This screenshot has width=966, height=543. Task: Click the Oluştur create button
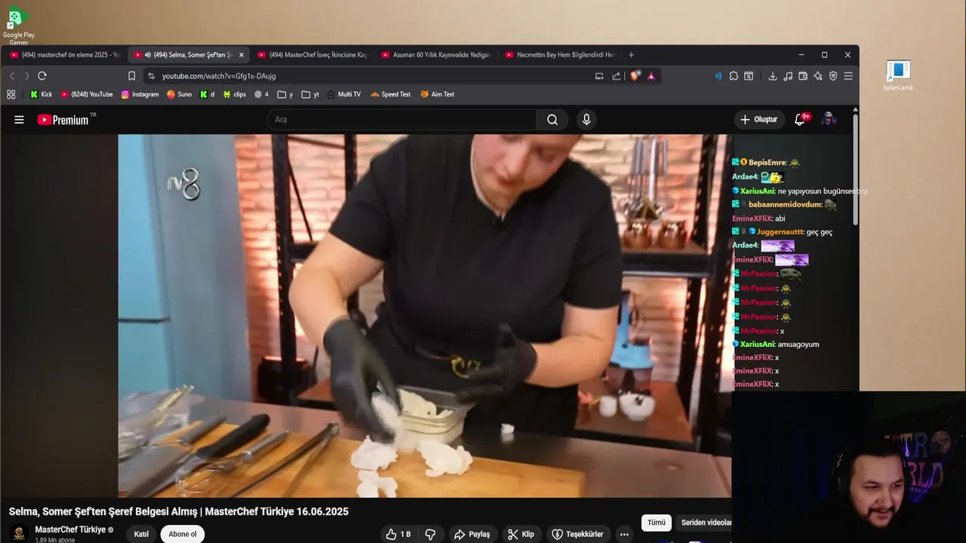[x=758, y=119]
